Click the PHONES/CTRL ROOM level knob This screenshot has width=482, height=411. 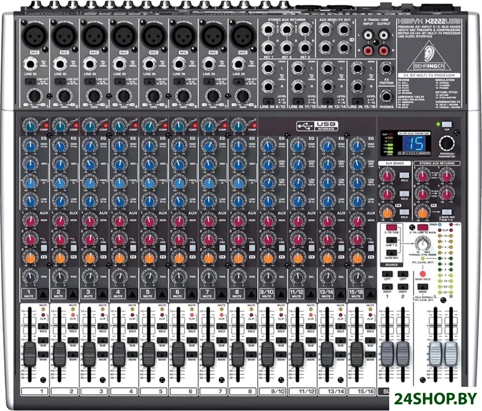click(422, 244)
